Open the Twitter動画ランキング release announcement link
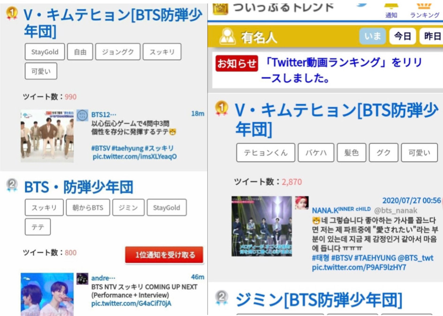 point(341,70)
